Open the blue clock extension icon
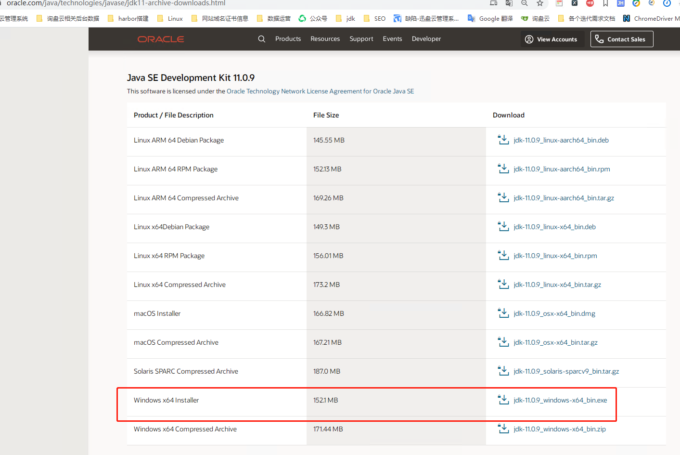The height and width of the screenshot is (455, 680). coord(667,3)
